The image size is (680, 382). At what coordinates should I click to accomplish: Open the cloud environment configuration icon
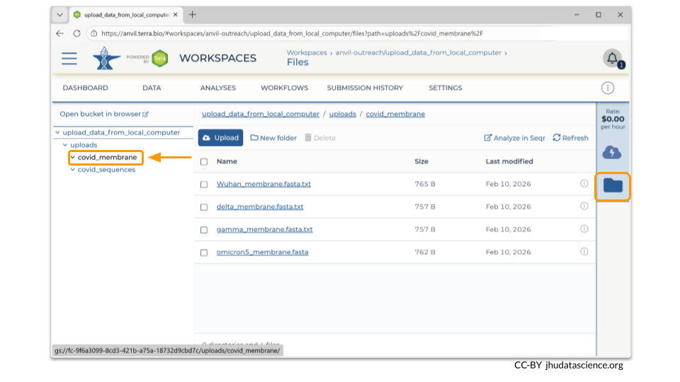point(612,153)
